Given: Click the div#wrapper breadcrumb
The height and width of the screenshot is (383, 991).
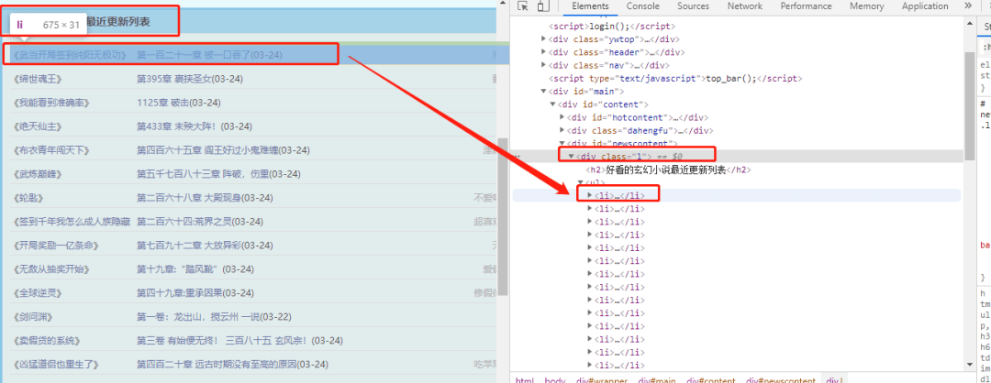Looking at the screenshot, I should pos(602,381).
